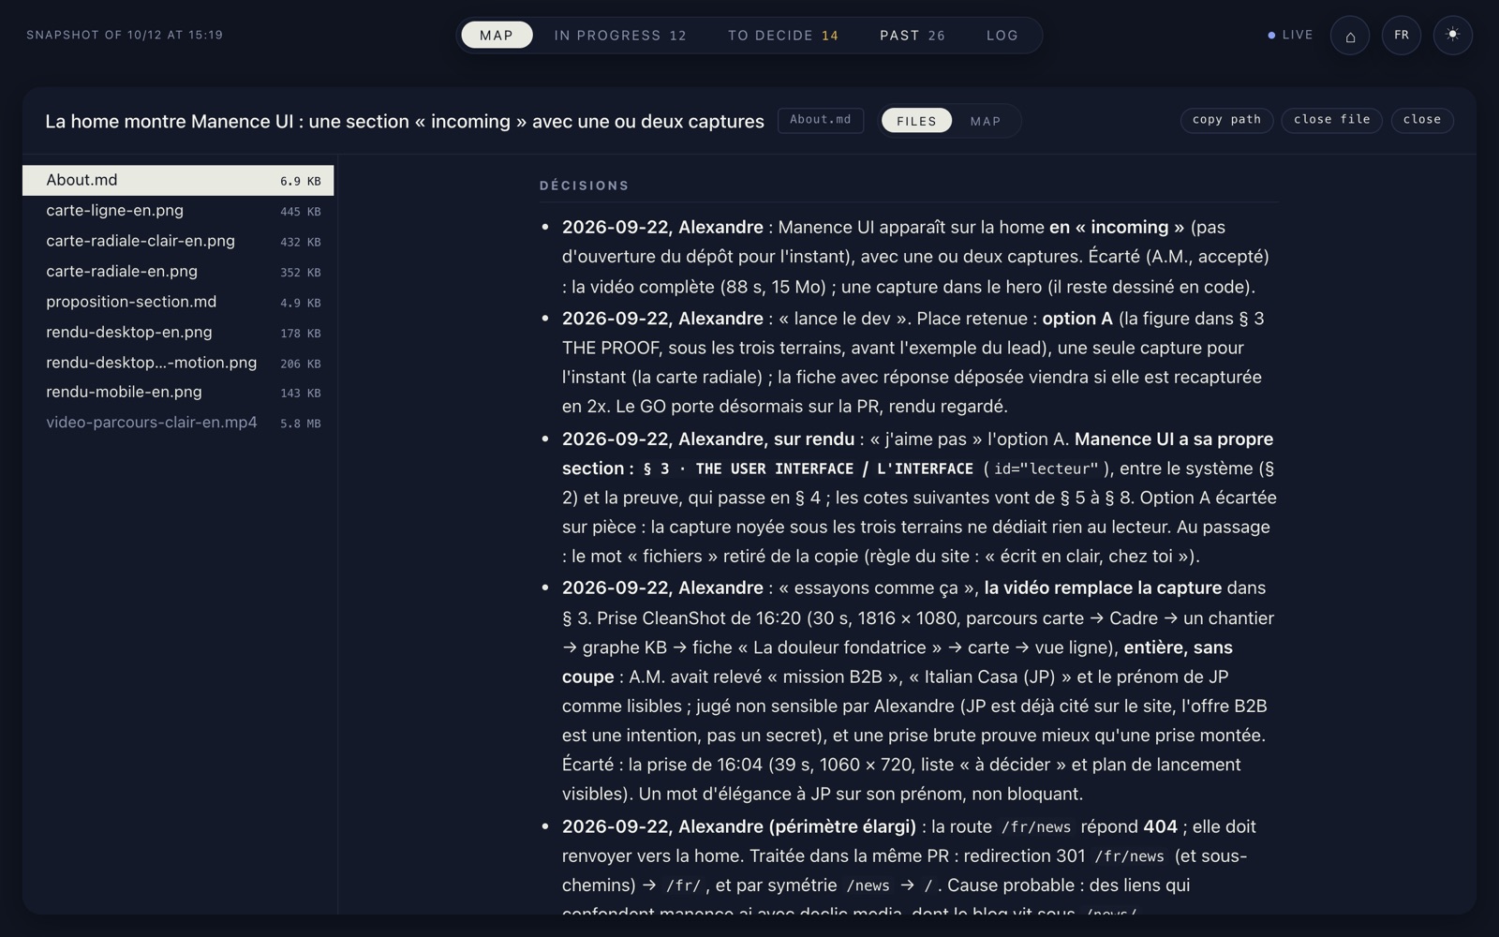This screenshot has height=937, width=1499.
Task: Click the close button of the panel
Action: (1422, 120)
